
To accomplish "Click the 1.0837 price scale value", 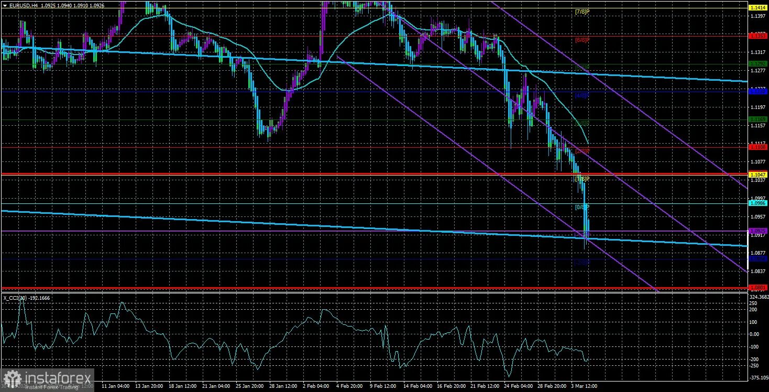I will (x=757, y=271).
